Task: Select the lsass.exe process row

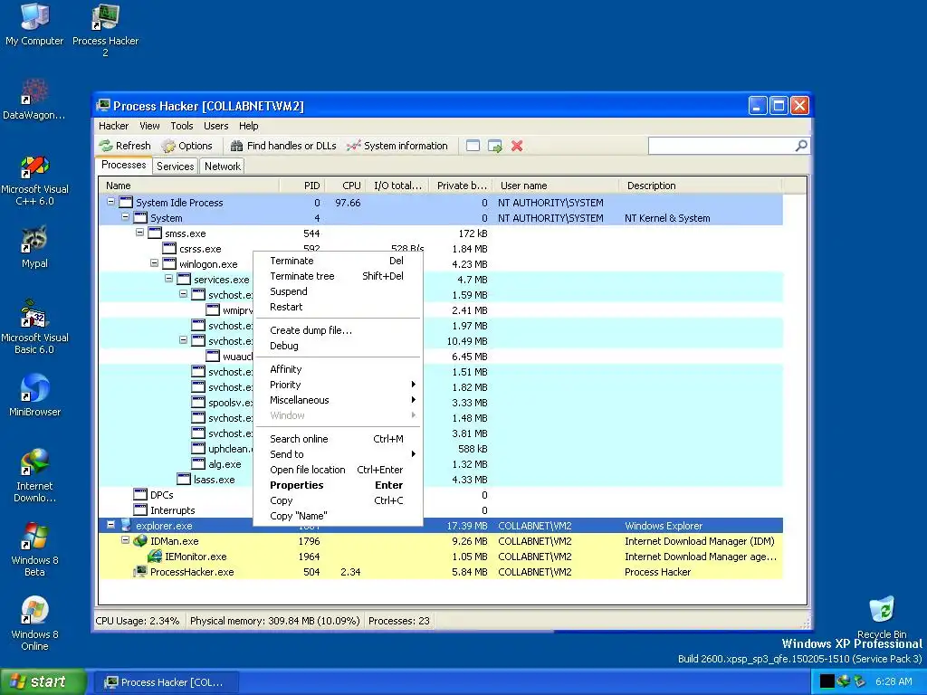Action: click(x=441, y=480)
